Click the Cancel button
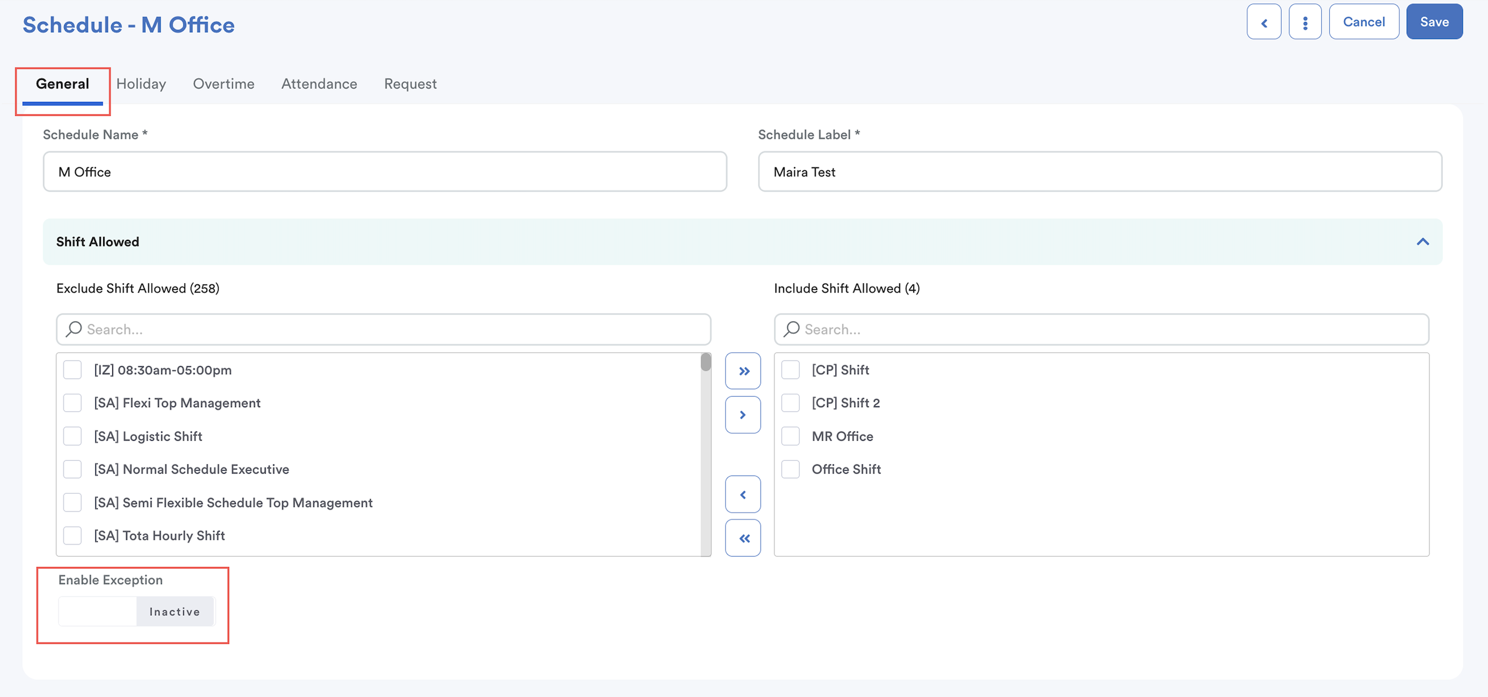 click(1363, 23)
